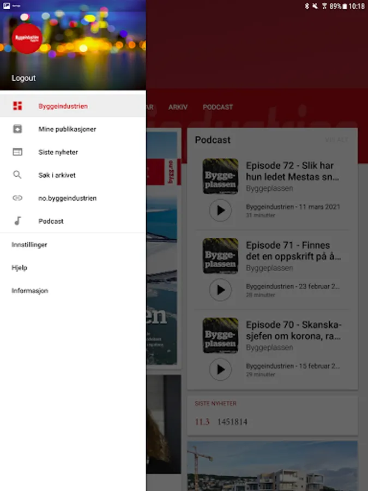Open Episode 70 - Skanska-sjefen title
368x491 pixels.
(x=293, y=330)
